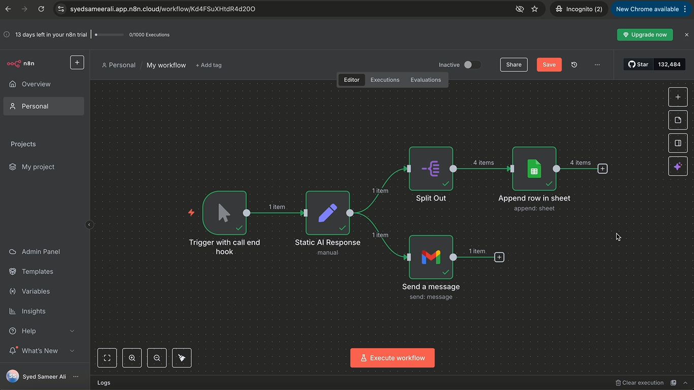Switch to the Executions tab
This screenshot has height=390, width=694.
point(385,80)
